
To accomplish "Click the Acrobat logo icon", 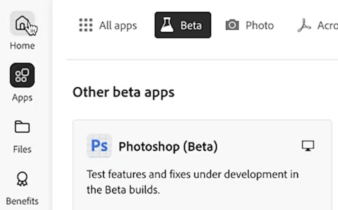I will tap(304, 25).
